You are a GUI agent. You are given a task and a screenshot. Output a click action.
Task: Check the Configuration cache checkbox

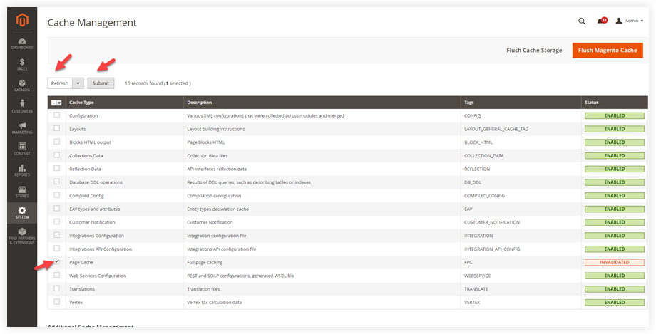point(57,115)
